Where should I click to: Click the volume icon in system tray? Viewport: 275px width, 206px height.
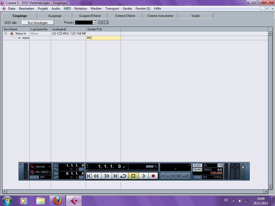coord(240,201)
